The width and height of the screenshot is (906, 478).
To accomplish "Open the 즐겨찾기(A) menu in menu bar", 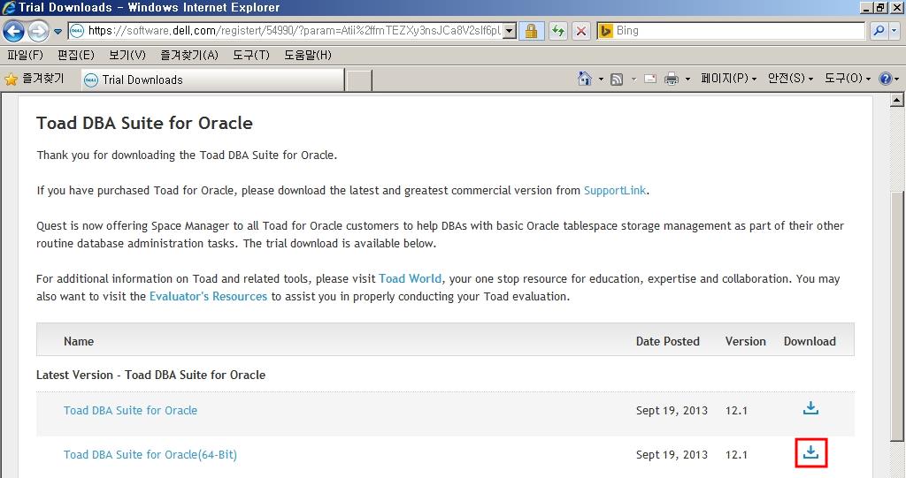I will [188, 55].
